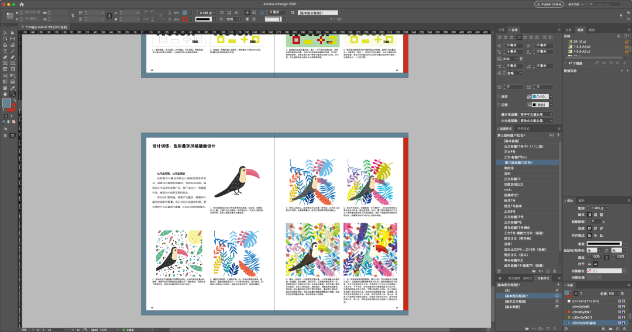Switch to the 表样式 tab
This screenshot has width=632, height=332.
click(528, 278)
